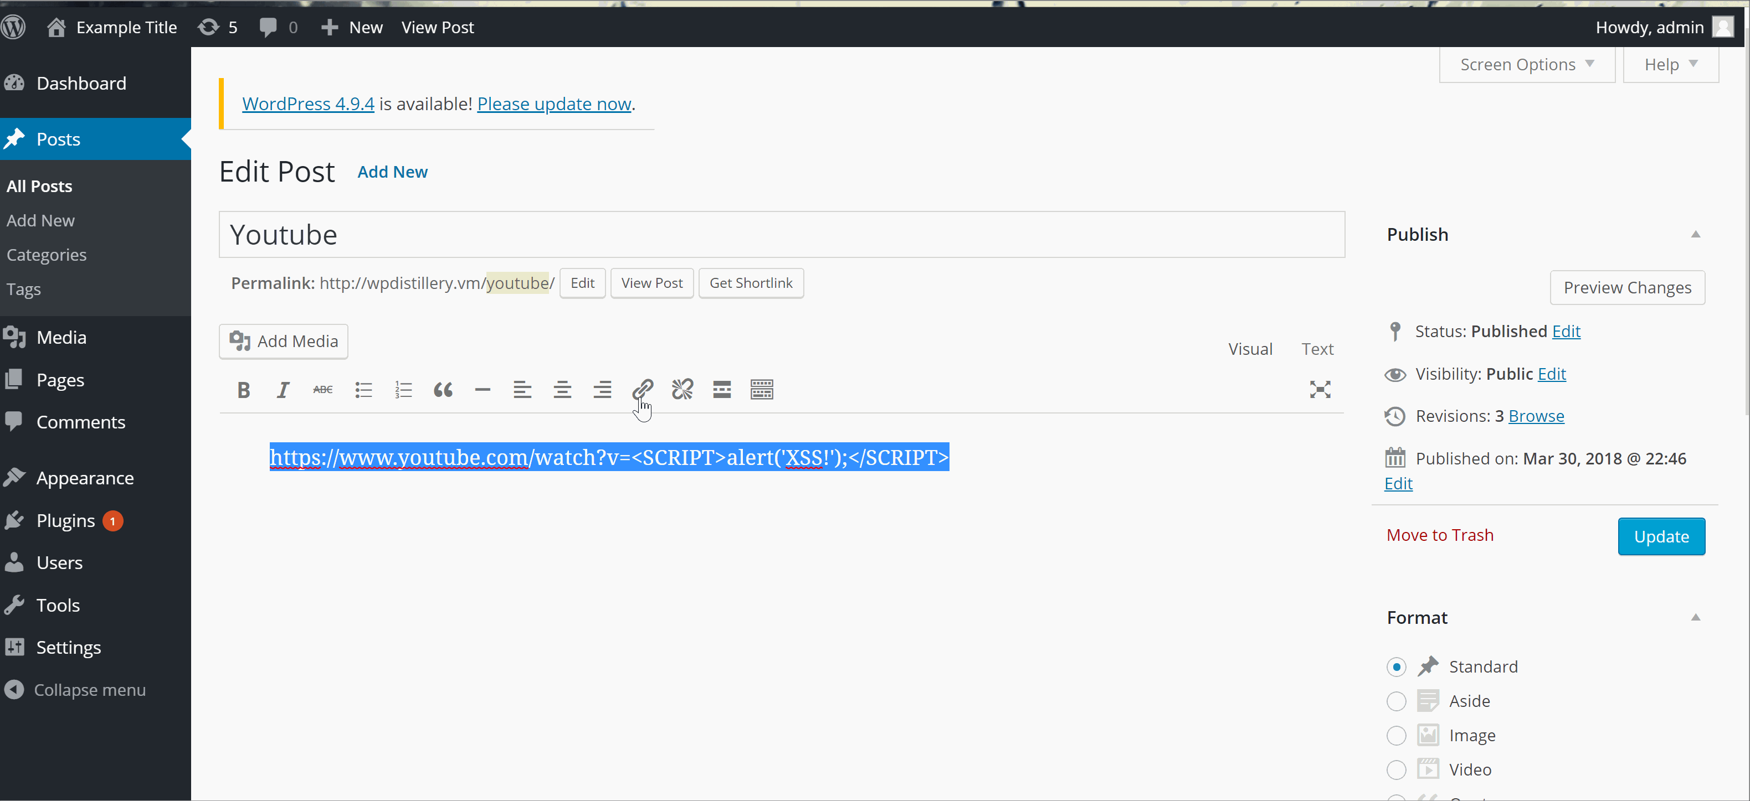Viewport: 1750px width, 801px height.
Task: Click the Move to Trash link
Action: point(1440,536)
